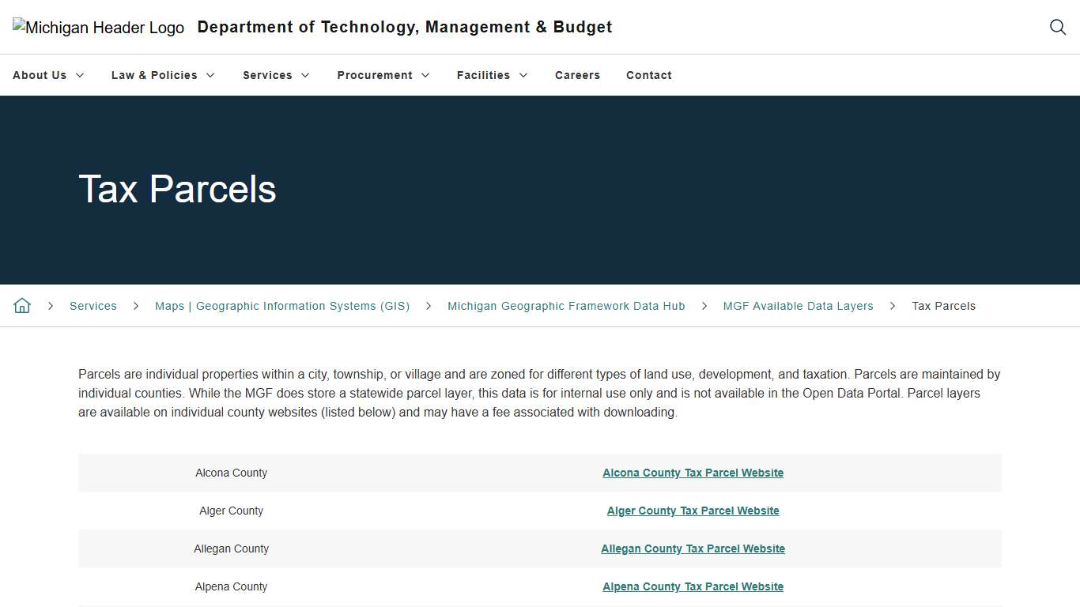Click Department of Technology, Management & Budget title
This screenshot has width=1080, height=607.
pos(404,27)
